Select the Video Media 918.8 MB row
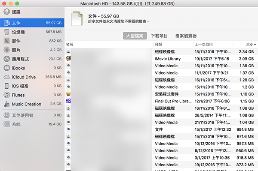This screenshot has height=171, width=258. [x=161, y=158]
